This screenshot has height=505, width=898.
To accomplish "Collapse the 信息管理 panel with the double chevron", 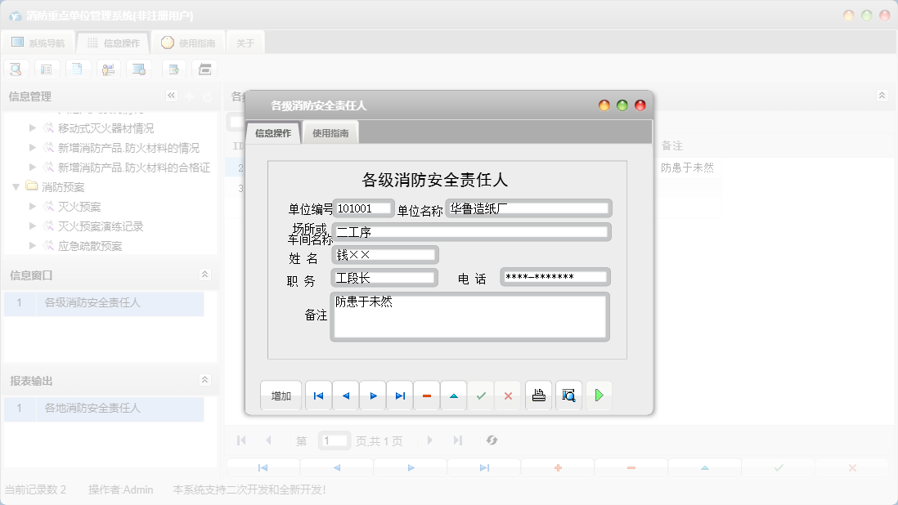I will coord(172,96).
